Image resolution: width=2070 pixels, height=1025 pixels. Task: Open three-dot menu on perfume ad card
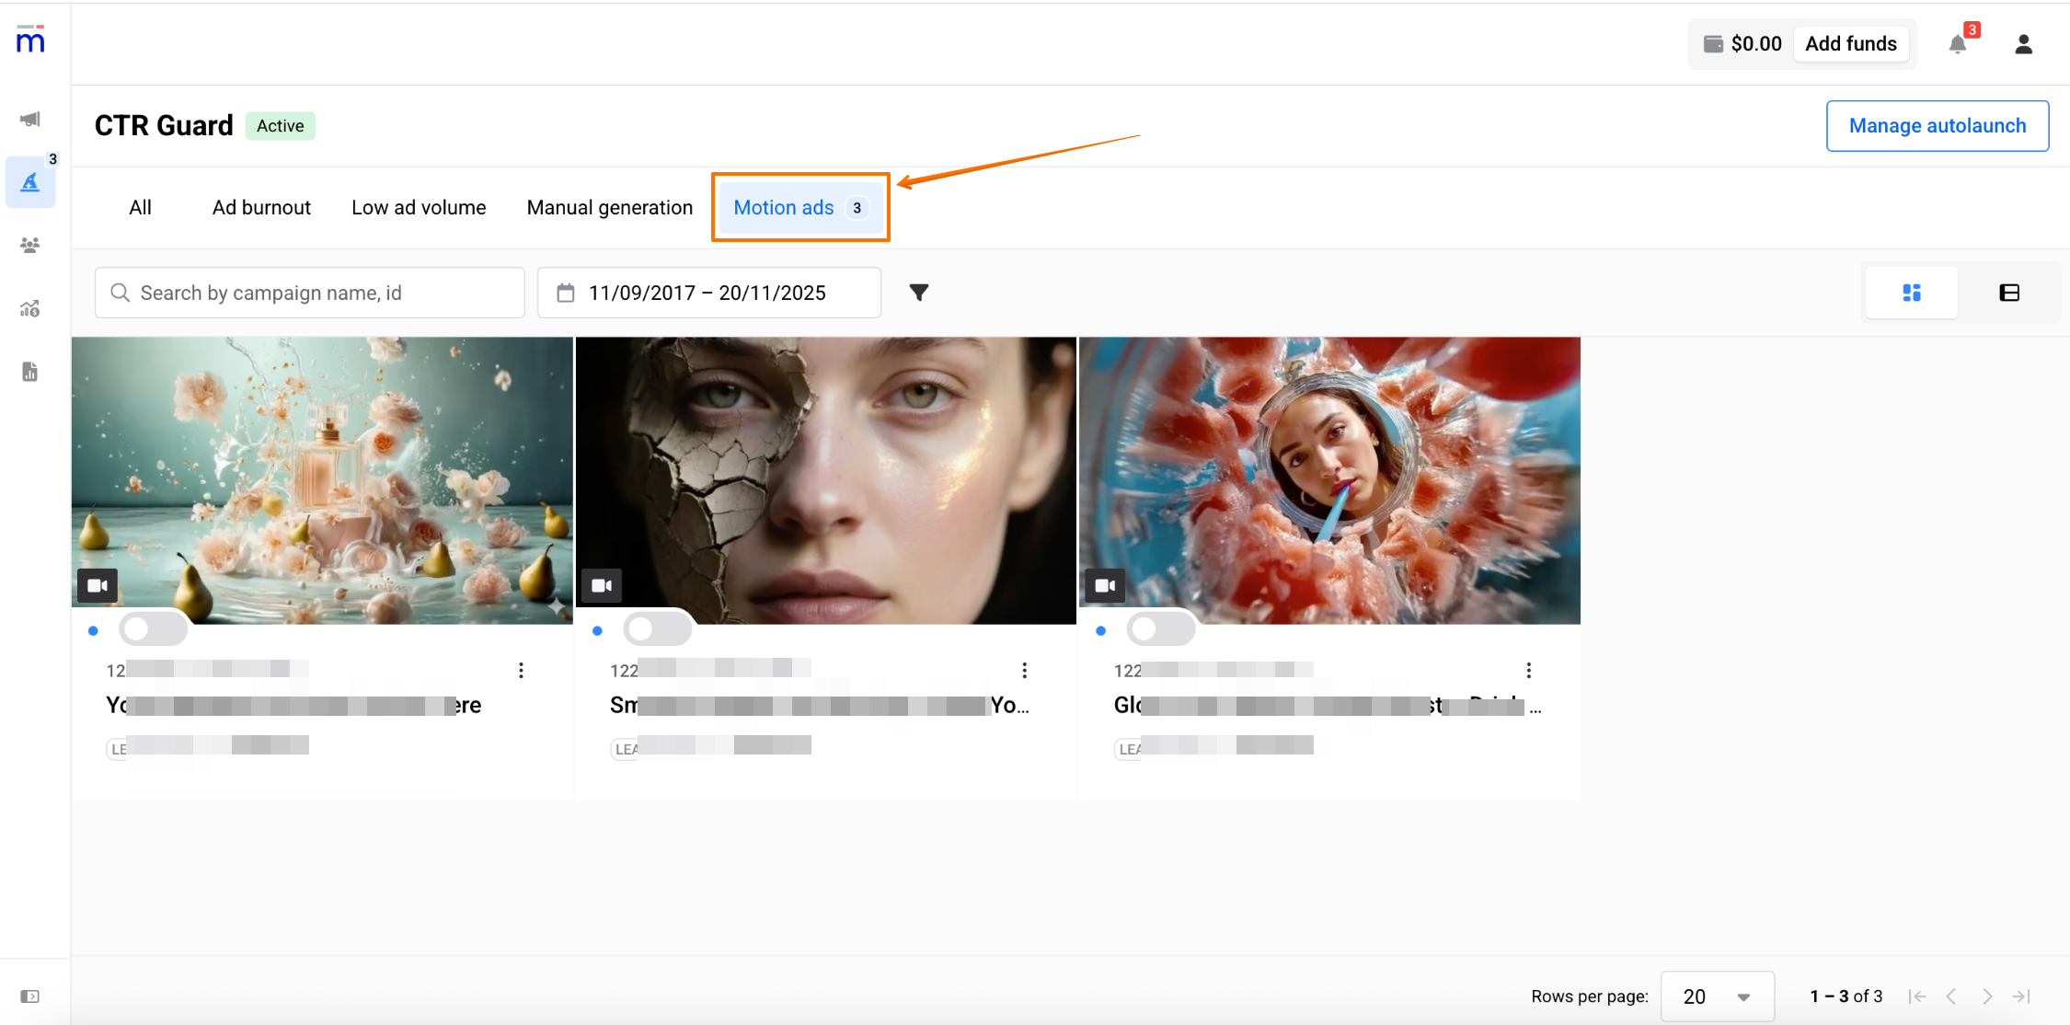[521, 671]
